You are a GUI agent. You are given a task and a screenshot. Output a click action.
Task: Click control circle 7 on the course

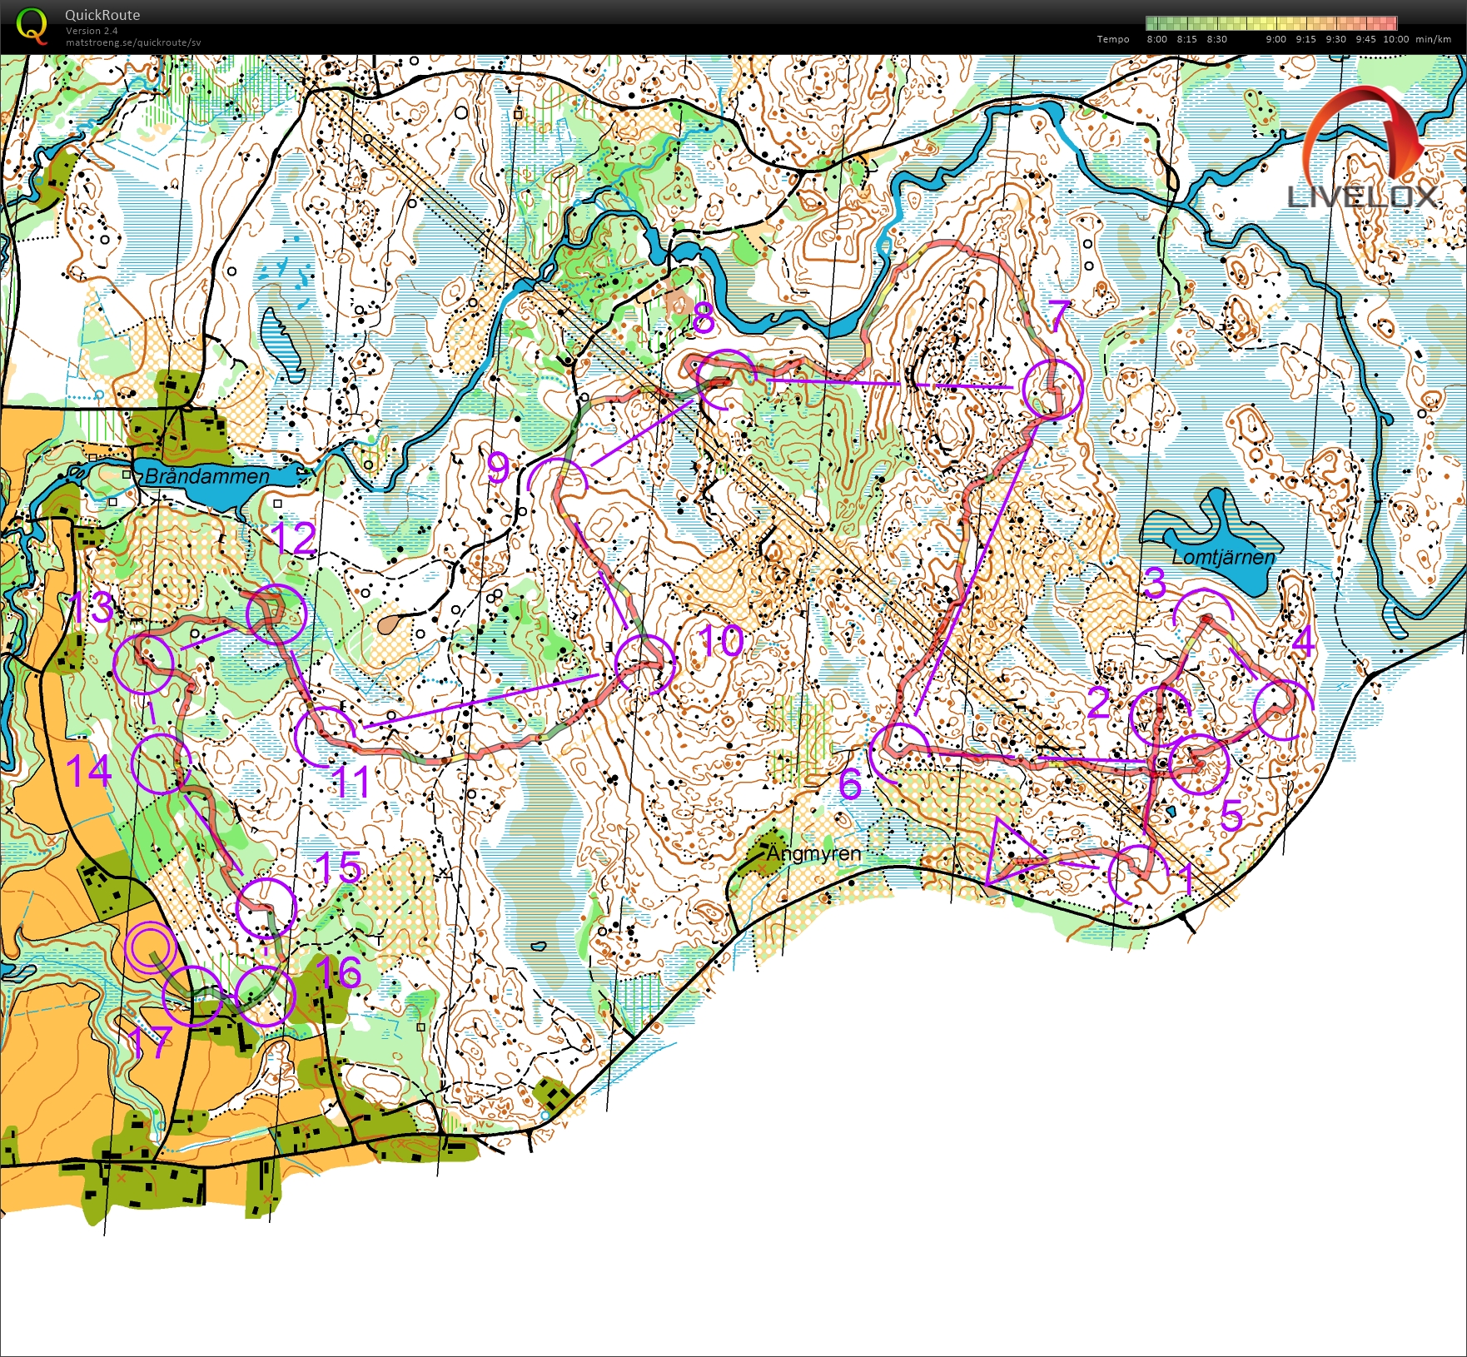tap(1052, 388)
